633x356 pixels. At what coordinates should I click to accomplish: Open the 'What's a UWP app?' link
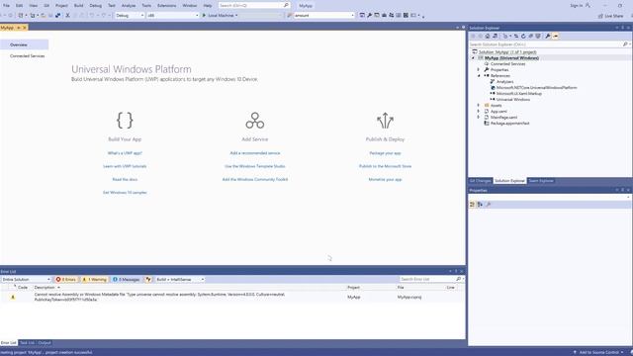125,153
